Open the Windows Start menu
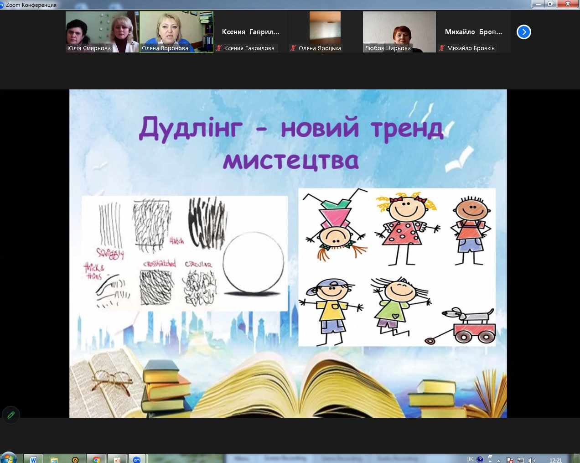 pyautogui.click(x=8, y=458)
